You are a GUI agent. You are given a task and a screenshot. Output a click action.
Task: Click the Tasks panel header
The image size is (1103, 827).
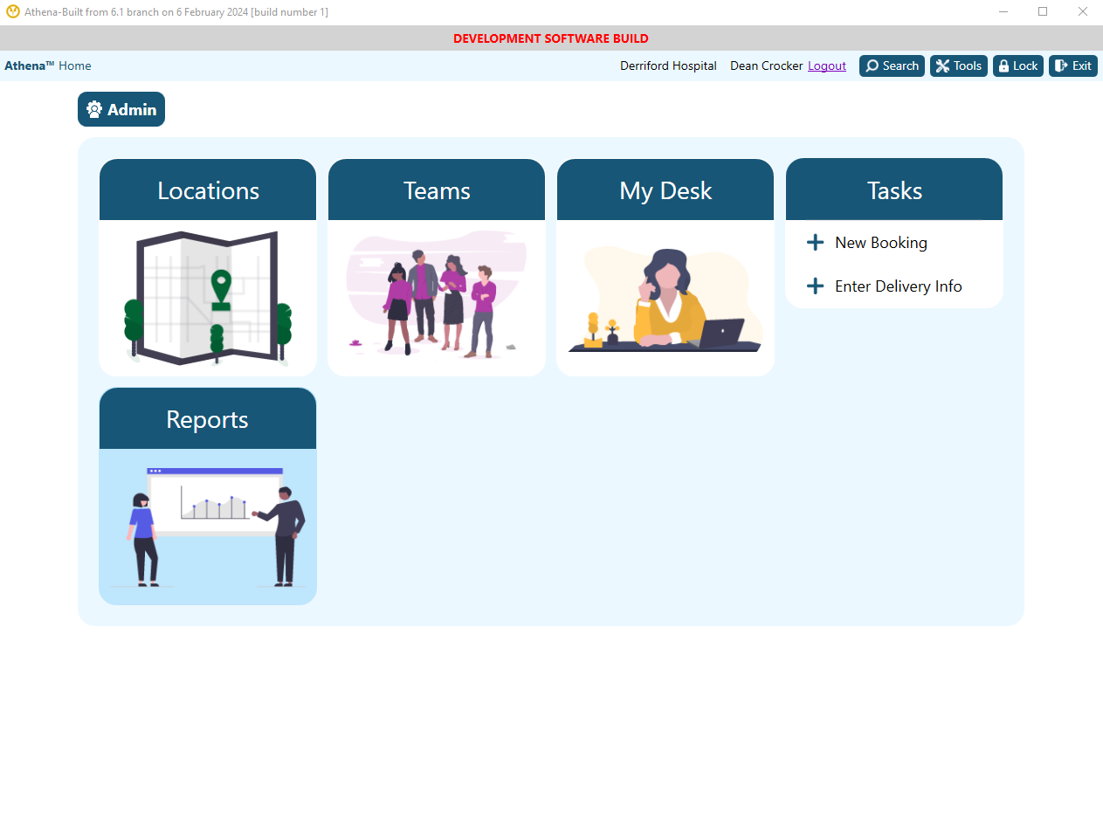click(894, 190)
